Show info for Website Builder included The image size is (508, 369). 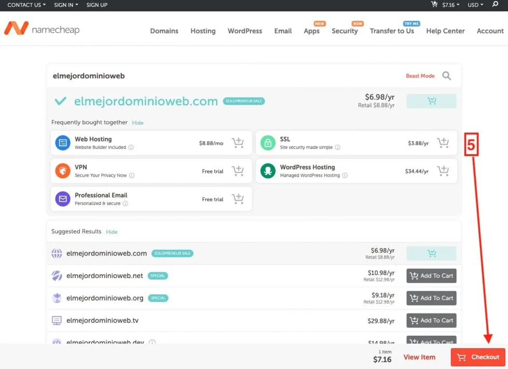pos(131,147)
